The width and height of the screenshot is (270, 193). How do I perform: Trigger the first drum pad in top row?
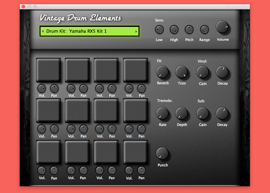point(49,70)
